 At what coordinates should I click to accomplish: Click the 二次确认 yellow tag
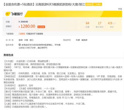pos(97,4)
